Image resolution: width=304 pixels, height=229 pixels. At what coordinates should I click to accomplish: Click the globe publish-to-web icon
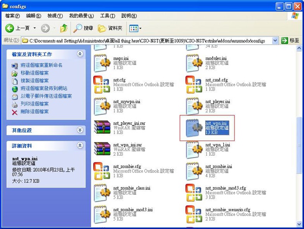click(15, 89)
